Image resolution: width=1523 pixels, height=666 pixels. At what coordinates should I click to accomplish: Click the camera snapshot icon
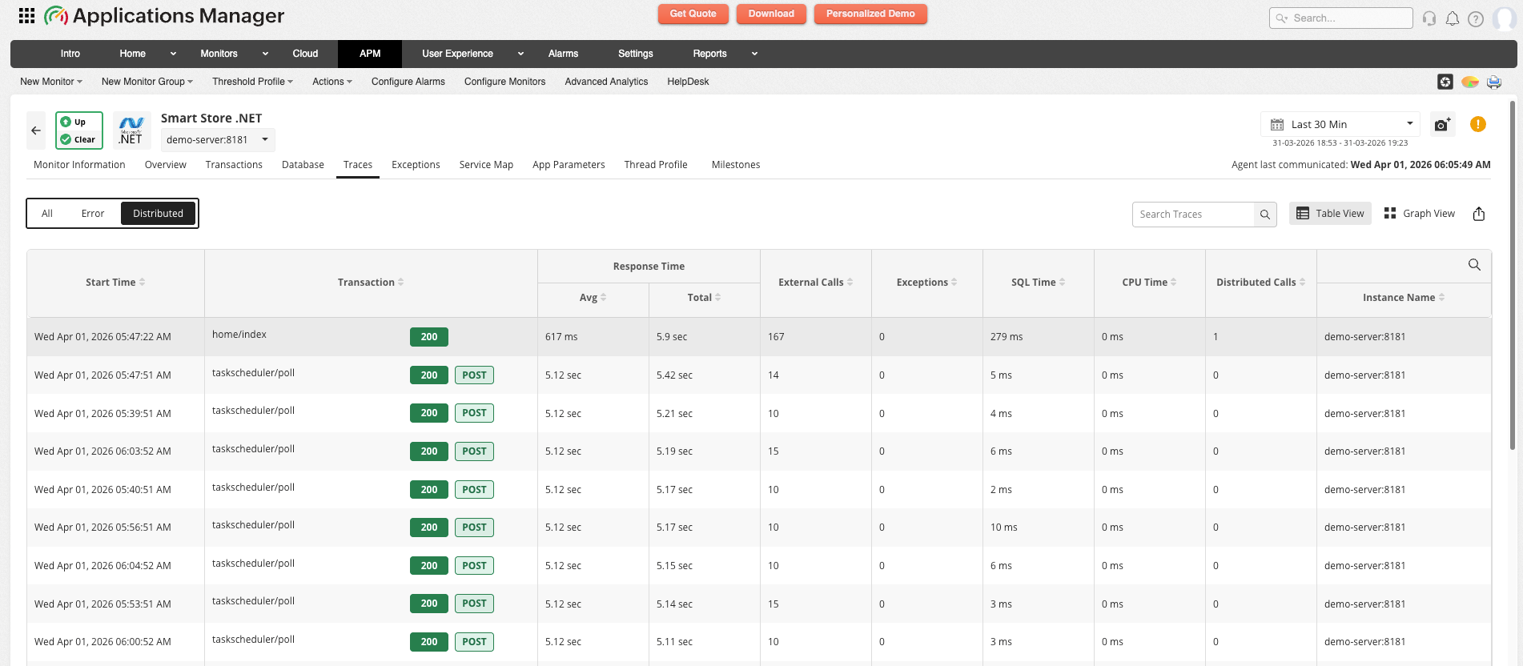pos(1442,125)
